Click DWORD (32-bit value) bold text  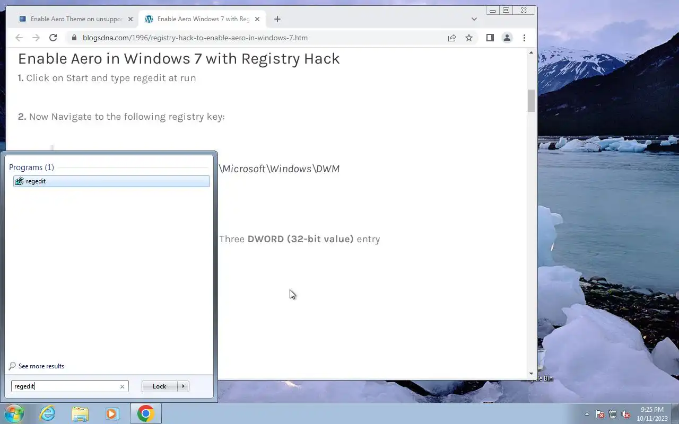coord(300,239)
